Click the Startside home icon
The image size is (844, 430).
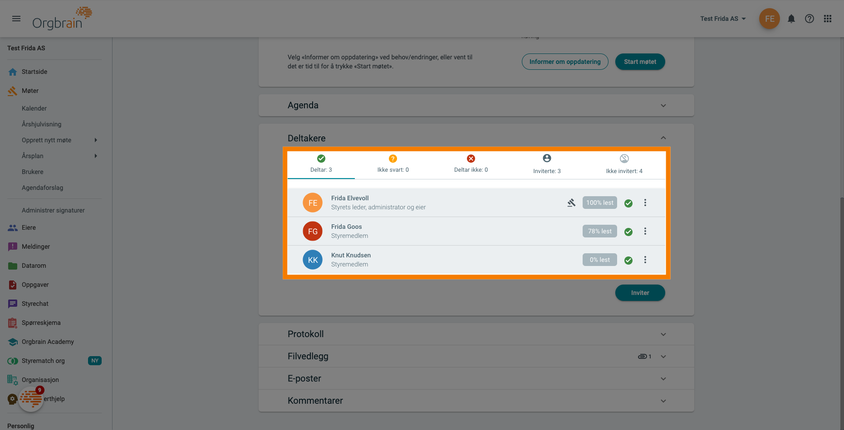pyautogui.click(x=13, y=72)
